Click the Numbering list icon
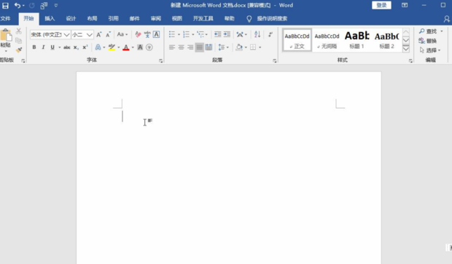Image resolution: width=452 pixels, height=264 pixels. (x=186, y=34)
